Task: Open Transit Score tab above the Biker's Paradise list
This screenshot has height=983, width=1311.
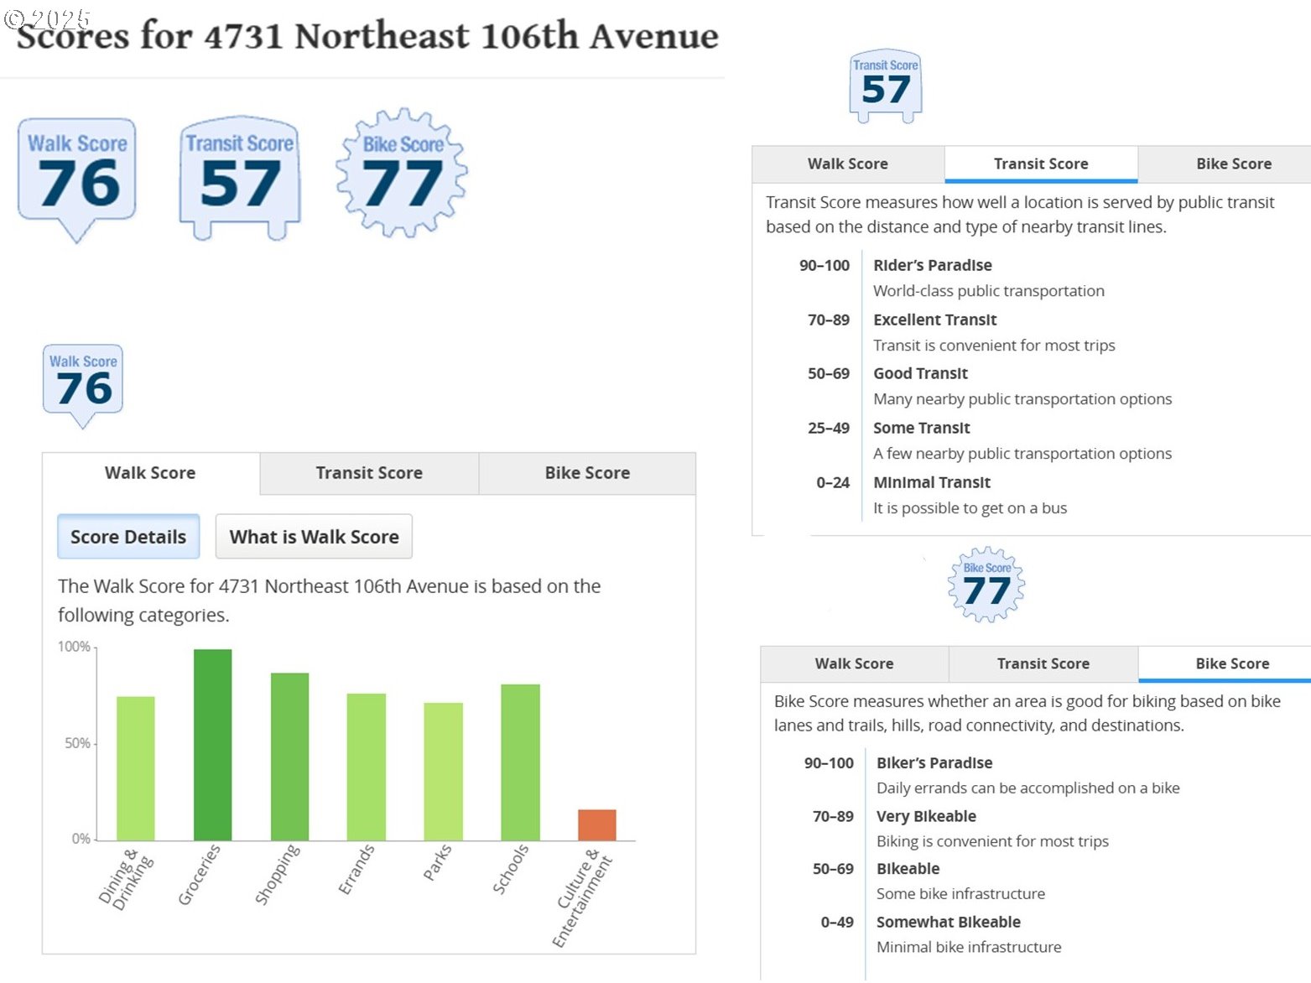Action: click(x=1043, y=663)
